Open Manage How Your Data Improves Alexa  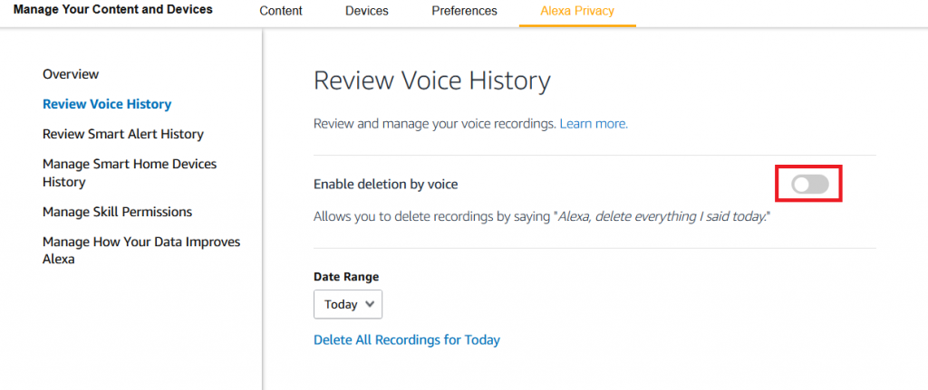[141, 250]
